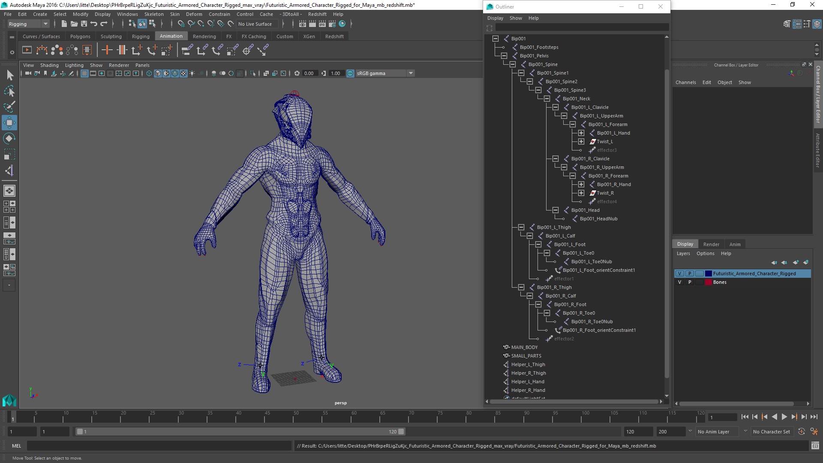This screenshot has height=463, width=823.
Task: Collapse the Bip001 root node
Action: (496, 39)
